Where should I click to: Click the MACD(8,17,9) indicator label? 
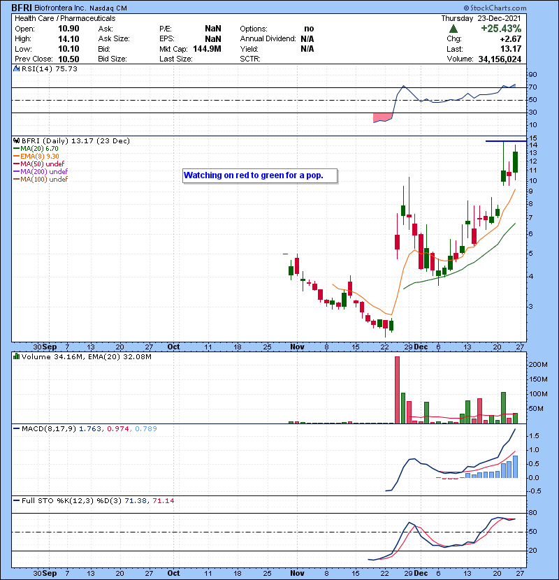(49, 429)
